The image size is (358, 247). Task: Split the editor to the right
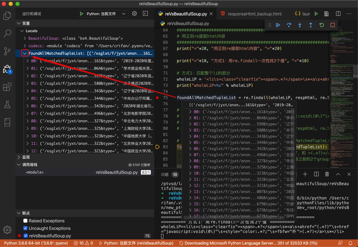point(338,14)
